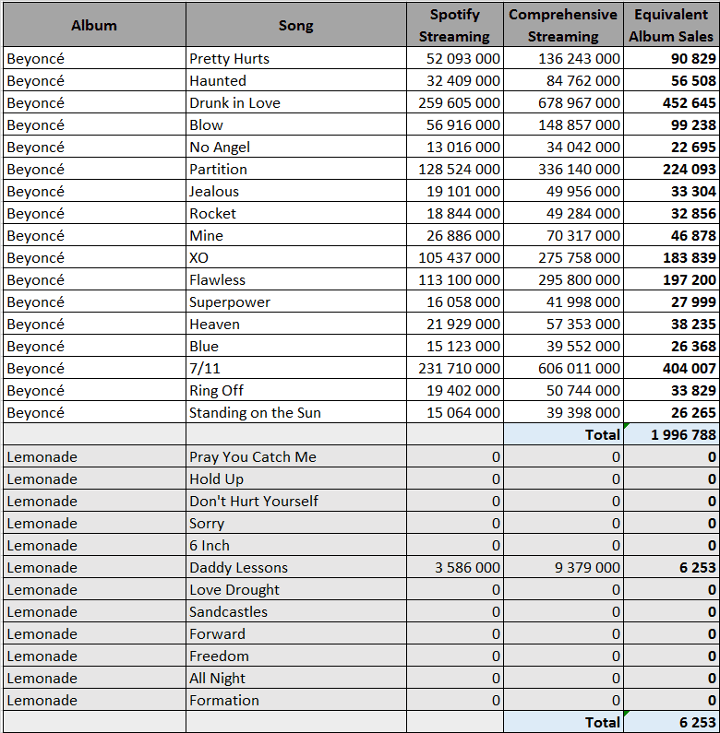The height and width of the screenshot is (733, 720).
Task: Click the Song column header
Action: coord(296,25)
